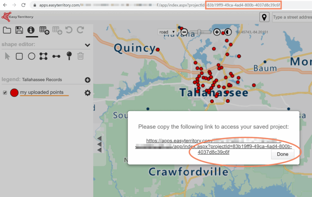
Task: Open the saved project link
Action: coord(213,146)
